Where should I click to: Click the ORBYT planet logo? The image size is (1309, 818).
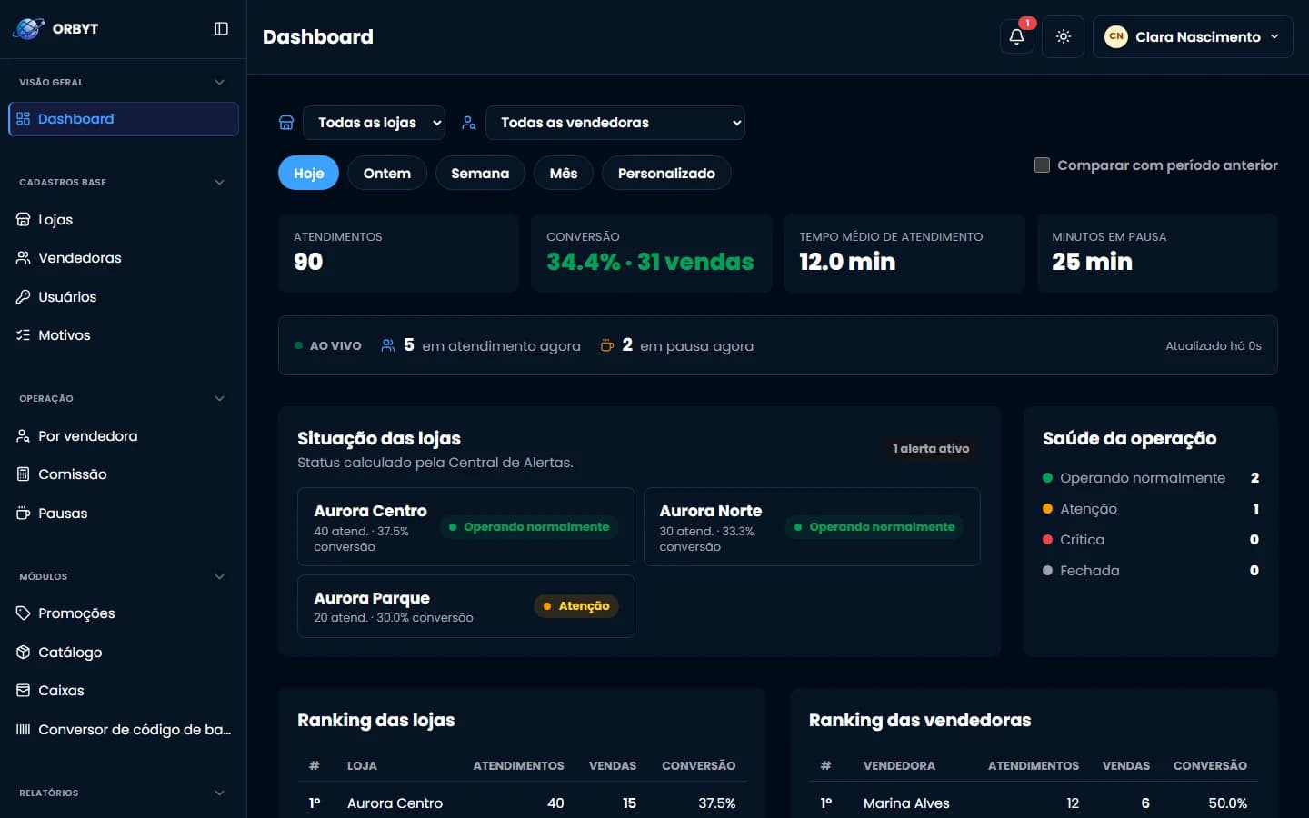pyautogui.click(x=28, y=28)
